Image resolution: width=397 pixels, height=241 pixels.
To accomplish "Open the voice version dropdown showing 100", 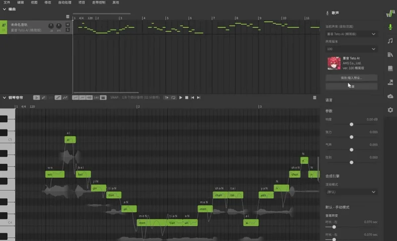I will click(x=351, y=49).
